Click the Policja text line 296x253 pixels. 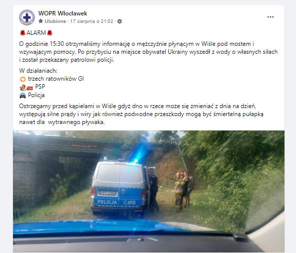(x=36, y=95)
